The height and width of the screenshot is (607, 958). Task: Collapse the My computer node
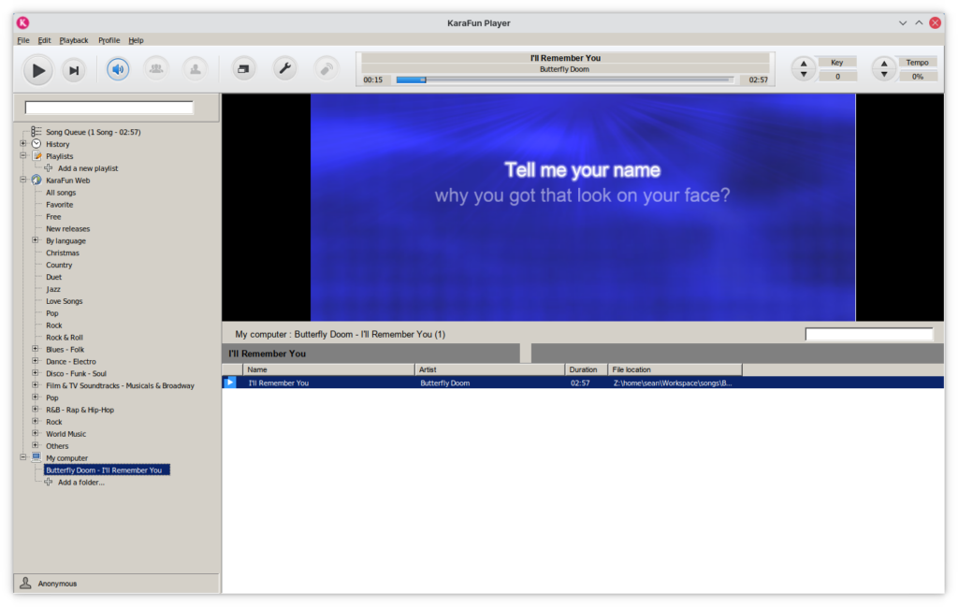point(23,457)
